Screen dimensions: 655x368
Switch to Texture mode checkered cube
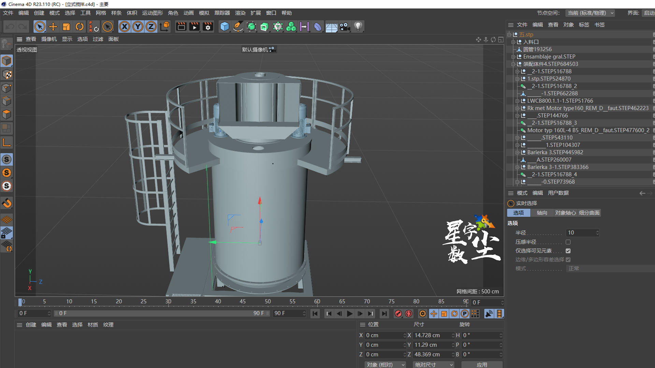(6, 74)
